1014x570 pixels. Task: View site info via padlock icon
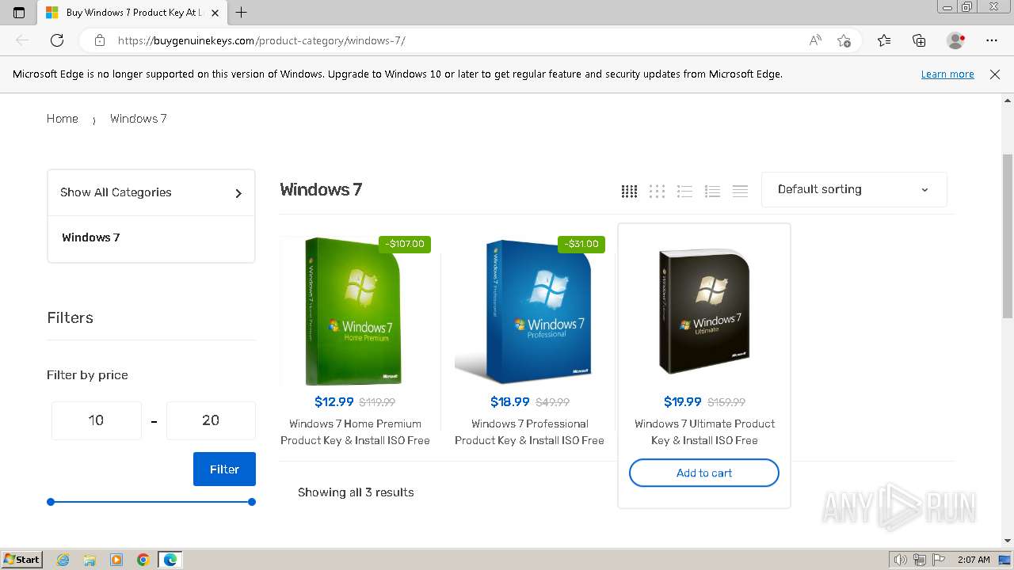tap(99, 40)
